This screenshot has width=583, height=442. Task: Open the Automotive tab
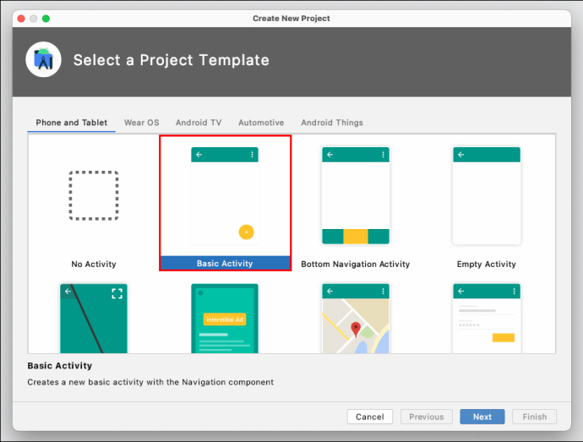261,123
